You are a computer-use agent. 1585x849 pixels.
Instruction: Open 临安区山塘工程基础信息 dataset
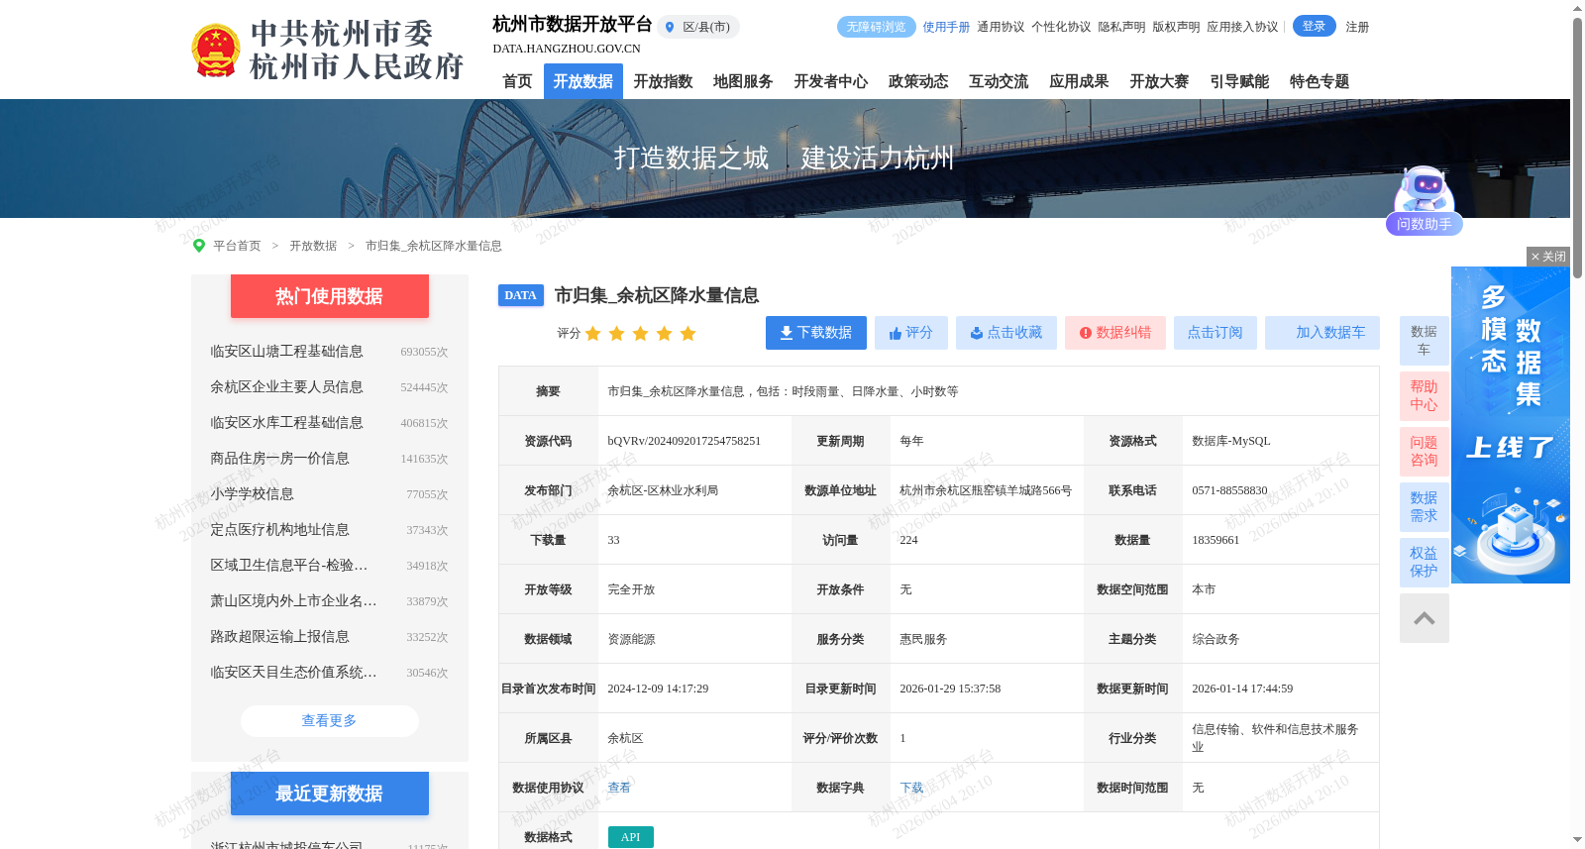tap(286, 352)
